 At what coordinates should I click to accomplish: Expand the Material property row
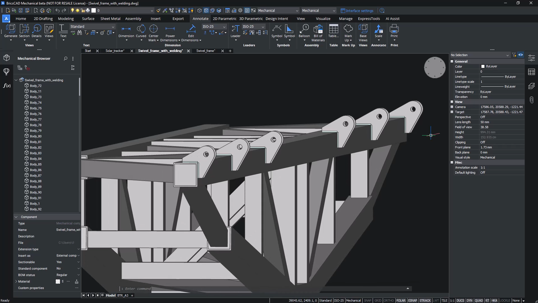pos(16,281)
